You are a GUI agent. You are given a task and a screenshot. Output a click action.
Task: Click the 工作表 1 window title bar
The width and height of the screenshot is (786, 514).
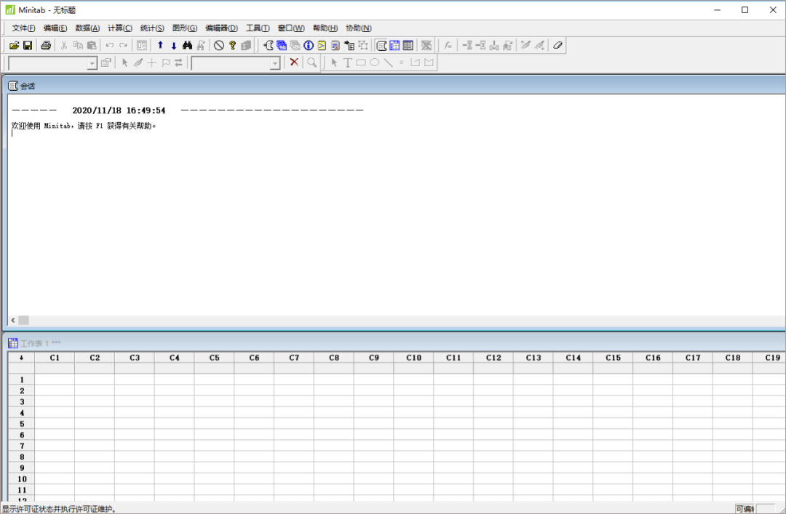[x=396, y=343]
